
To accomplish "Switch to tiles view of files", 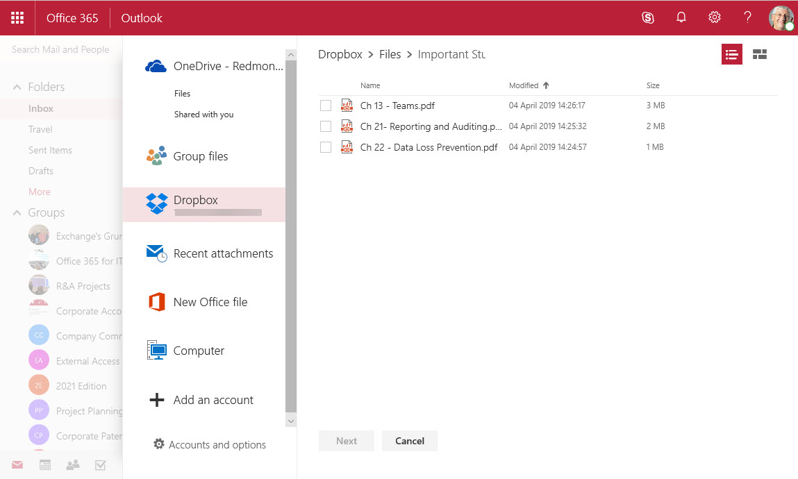I will pos(760,54).
